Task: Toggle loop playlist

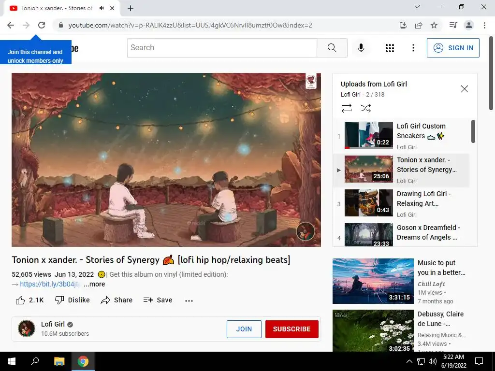Action: (346, 108)
